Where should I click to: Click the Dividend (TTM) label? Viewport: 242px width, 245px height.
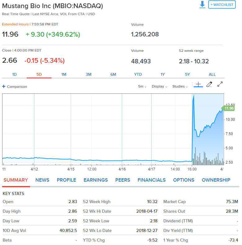click(178, 221)
